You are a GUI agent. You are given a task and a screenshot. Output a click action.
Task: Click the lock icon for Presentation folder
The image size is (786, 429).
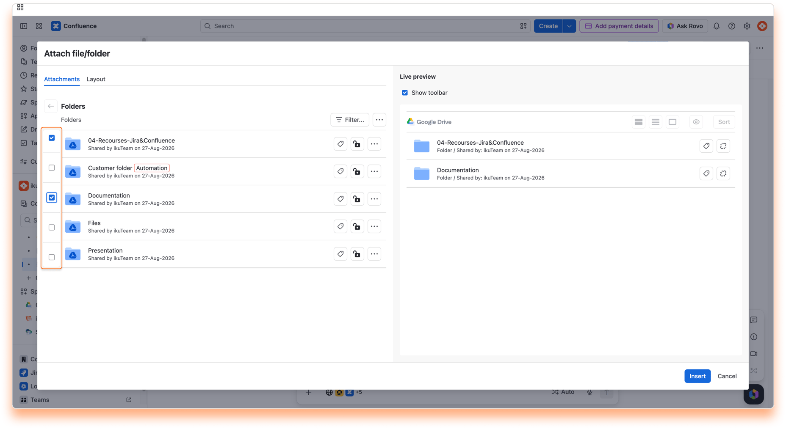pyautogui.click(x=357, y=254)
